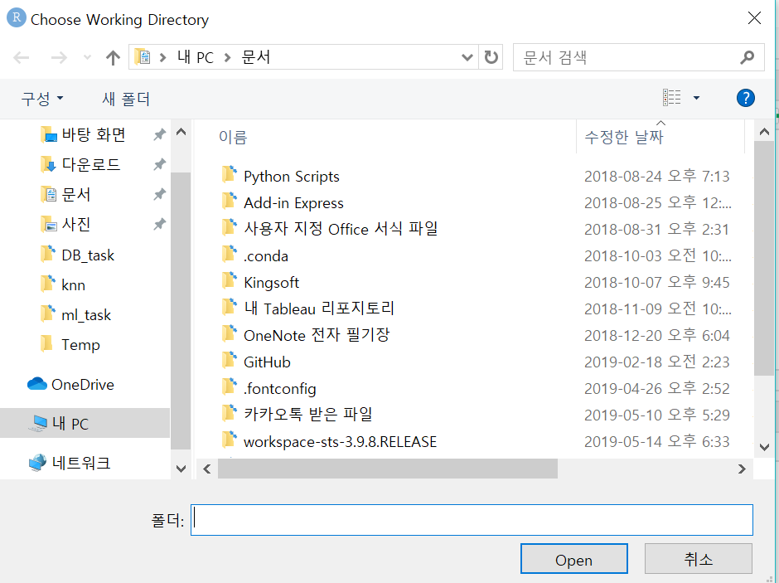Click the Open button
Image resolution: width=779 pixels, height=583 pixels.
[573, 559]
